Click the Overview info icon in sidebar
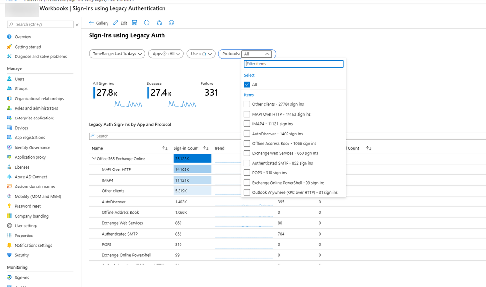Viewport: 486px width, 287px height. (9, 37)
